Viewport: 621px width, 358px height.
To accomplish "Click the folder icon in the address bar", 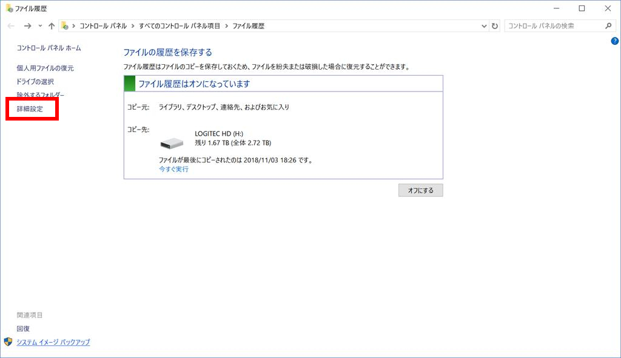I will (64, 26).
